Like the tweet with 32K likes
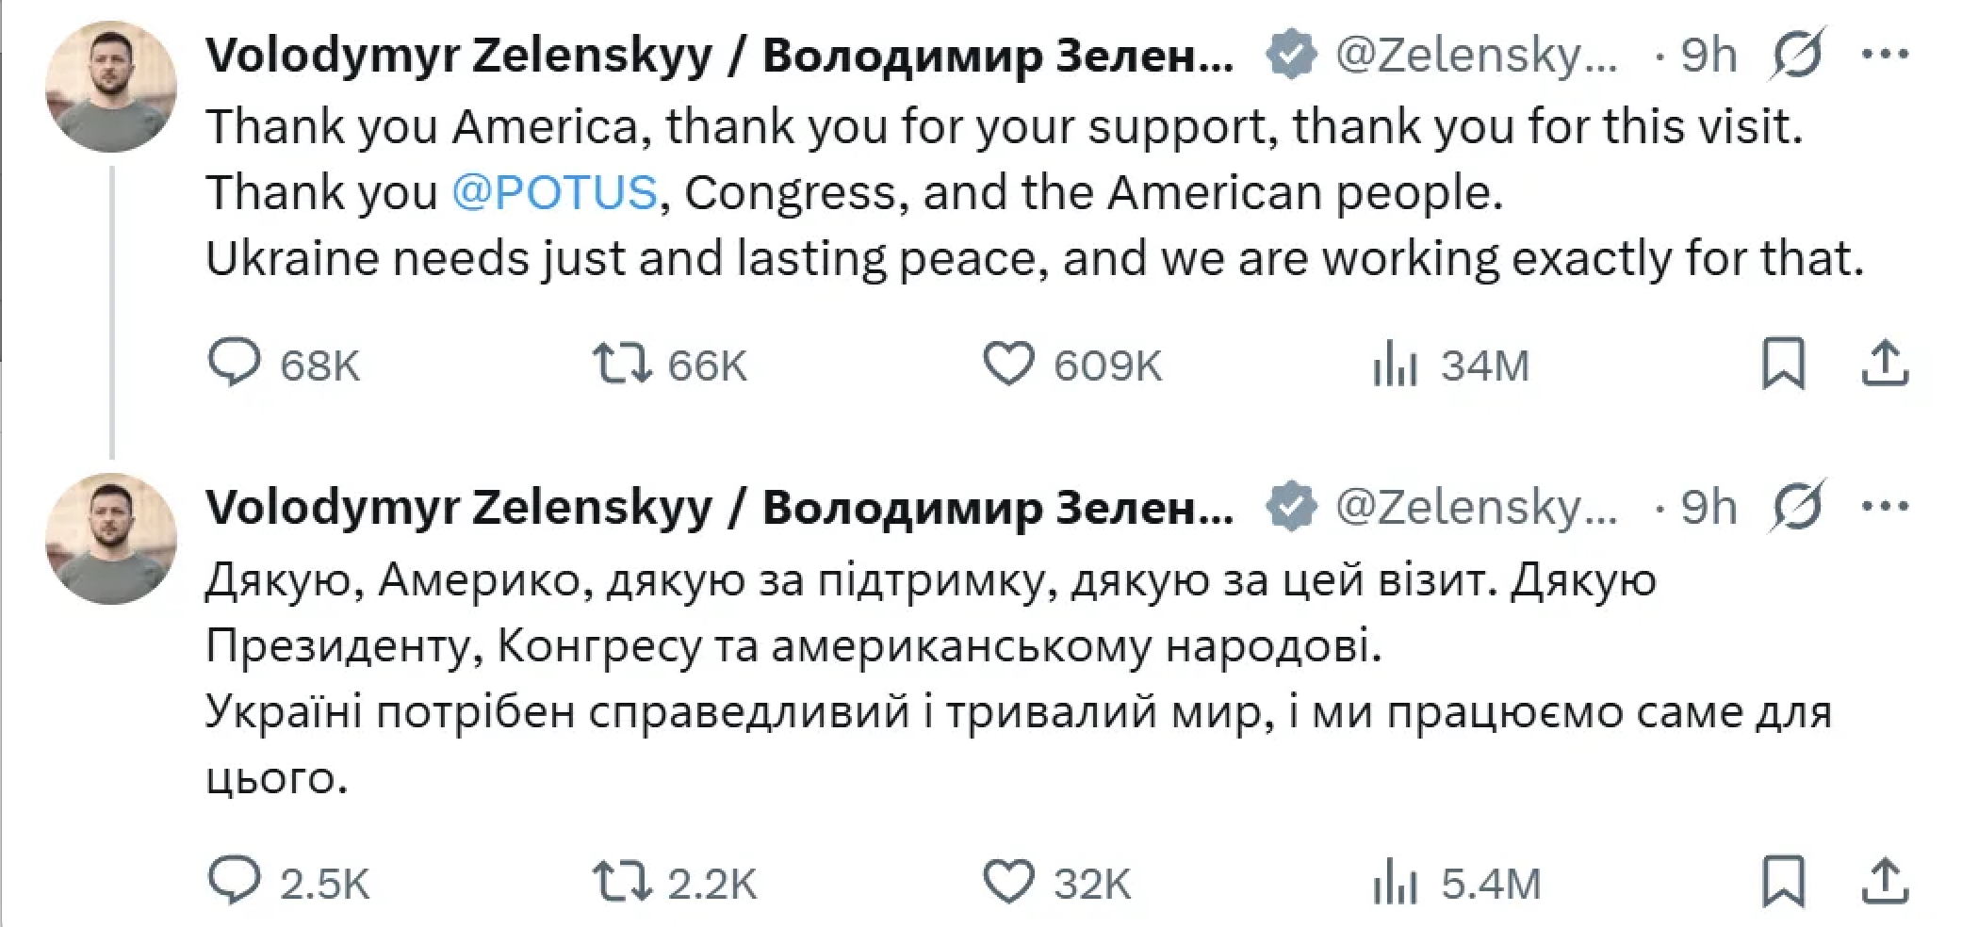 point(1008,882)
